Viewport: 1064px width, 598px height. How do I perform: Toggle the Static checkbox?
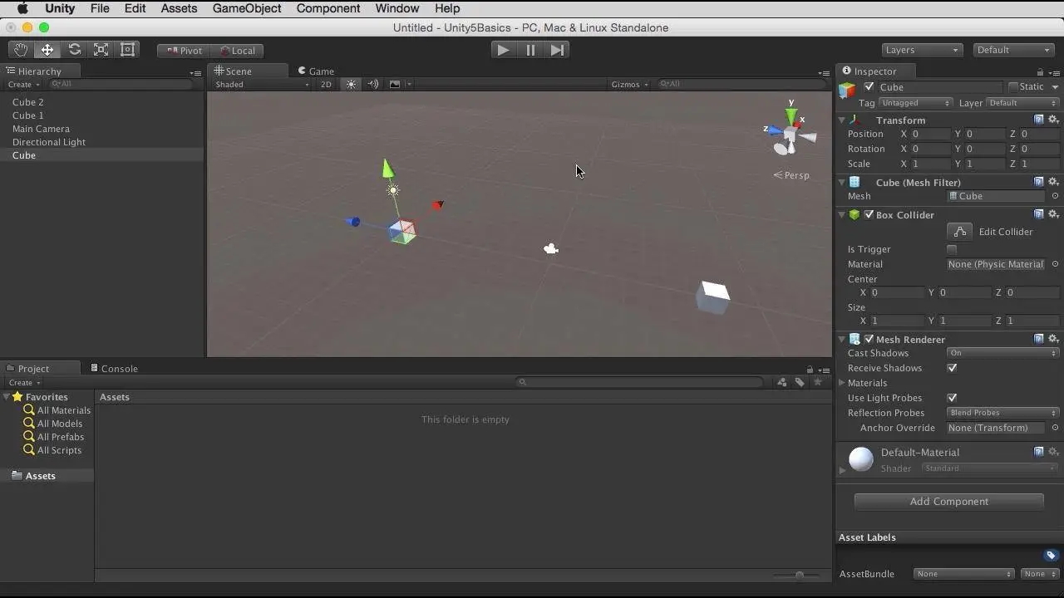[1013, 87]
